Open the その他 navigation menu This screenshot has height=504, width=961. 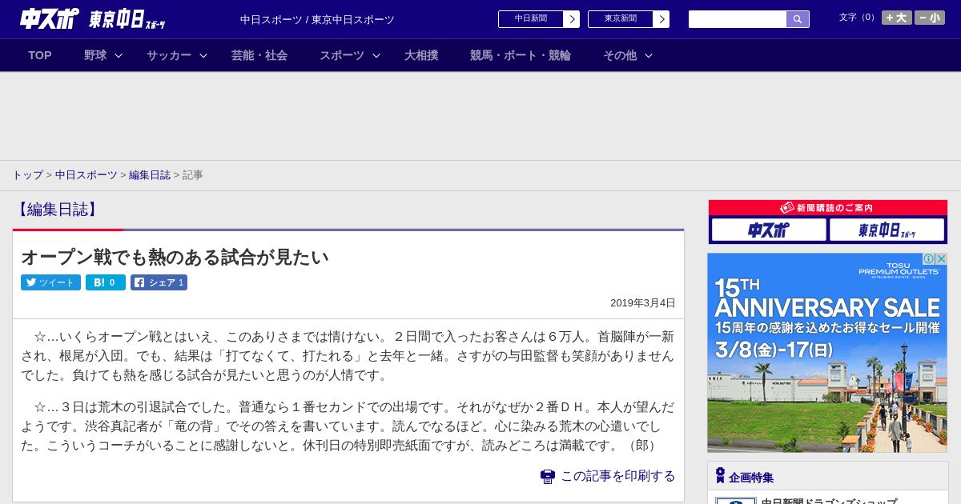[x=620, y=55]
